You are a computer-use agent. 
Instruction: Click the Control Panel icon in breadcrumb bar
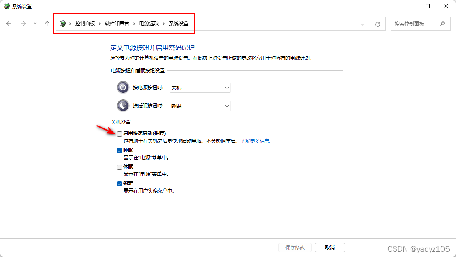(62, 24)
